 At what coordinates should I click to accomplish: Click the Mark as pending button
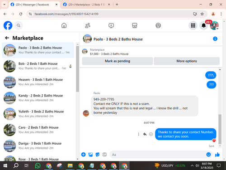pos(118,61)
